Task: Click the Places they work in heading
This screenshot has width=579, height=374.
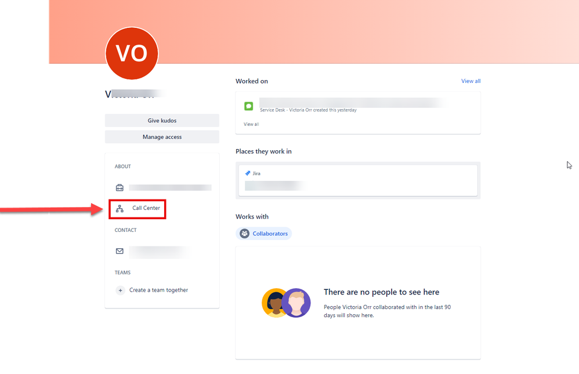Action: 263,151
